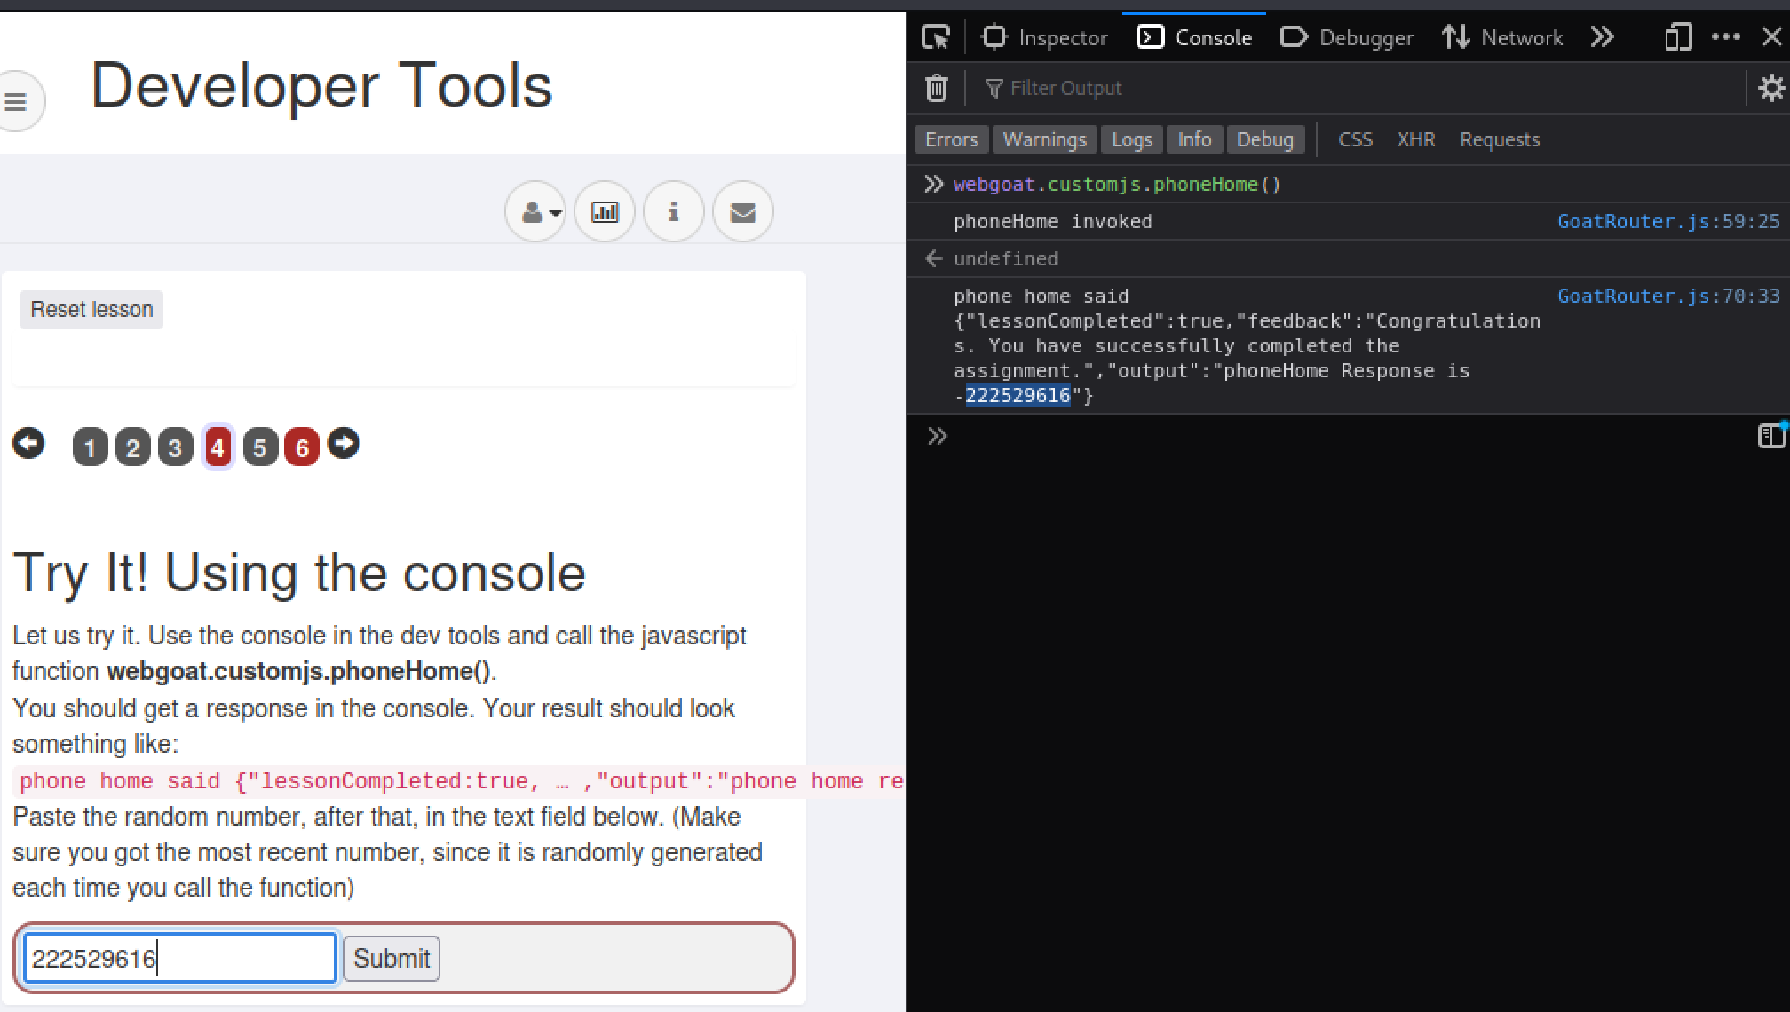Open console settings gear

[x=1771, y=88]
